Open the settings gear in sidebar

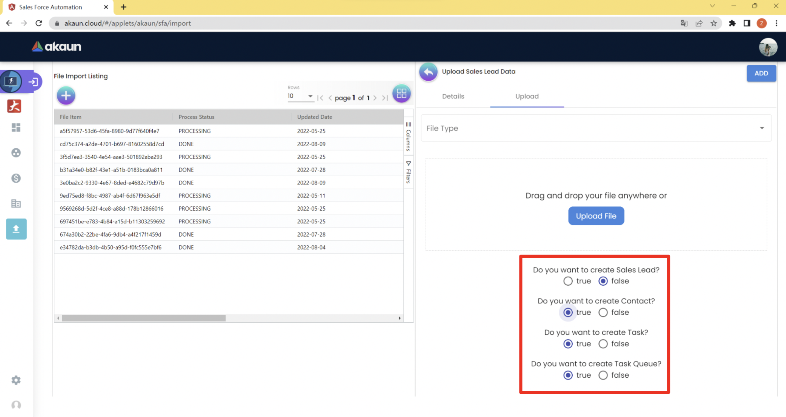(16, 380)
